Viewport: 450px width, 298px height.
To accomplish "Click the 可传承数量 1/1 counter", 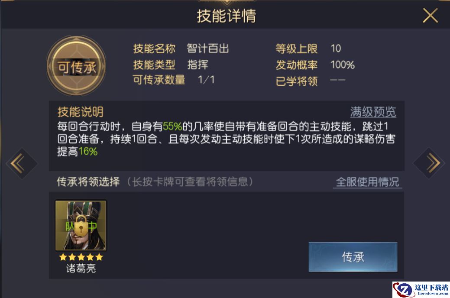I will [x=206, y=80].
